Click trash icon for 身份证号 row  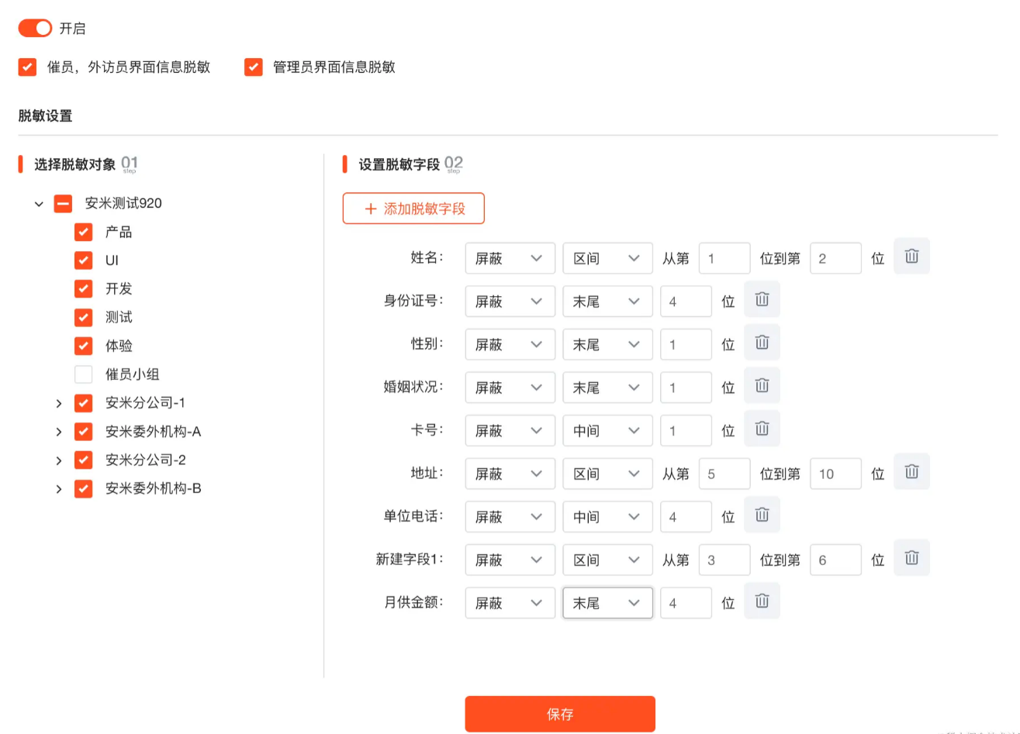762,300
